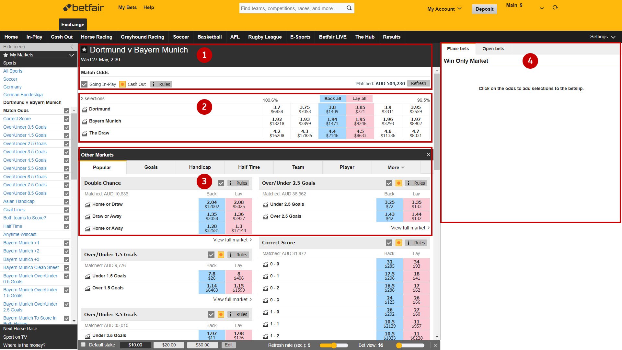Expand the More dropdown in Other Markets
622x350 pixels.
click(x=396, y=167)
